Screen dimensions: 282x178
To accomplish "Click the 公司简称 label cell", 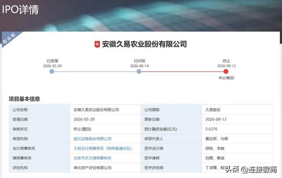I will 171,110.
